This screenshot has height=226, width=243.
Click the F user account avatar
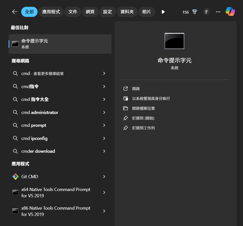tap(206, 12)
